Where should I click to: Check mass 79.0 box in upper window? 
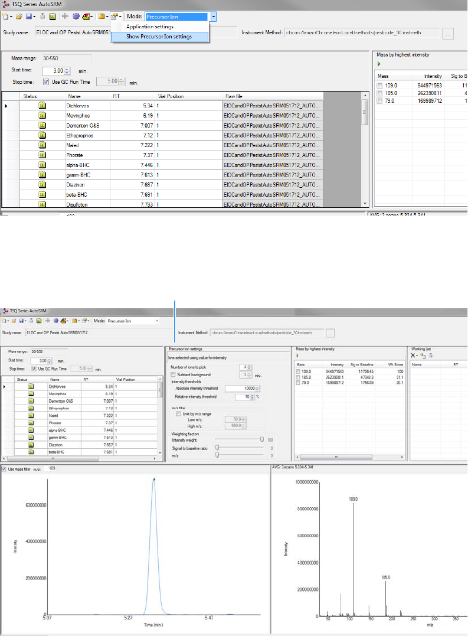pyautogui.click(x=379, y=101)
